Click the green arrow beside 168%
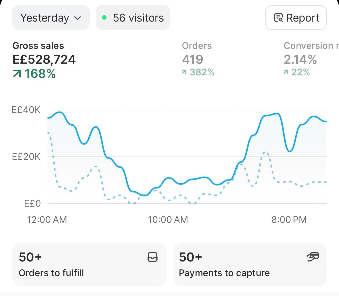This screenshot has height=296, width=339. [17, 74]
